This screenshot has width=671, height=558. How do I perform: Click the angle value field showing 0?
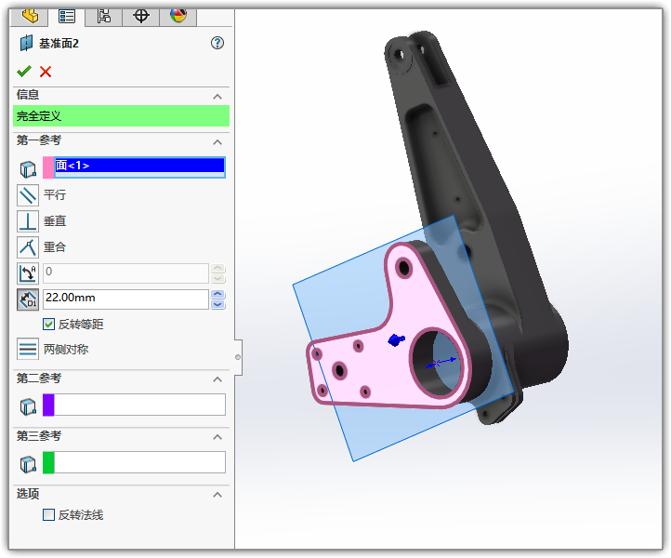(x=125, y=273)
